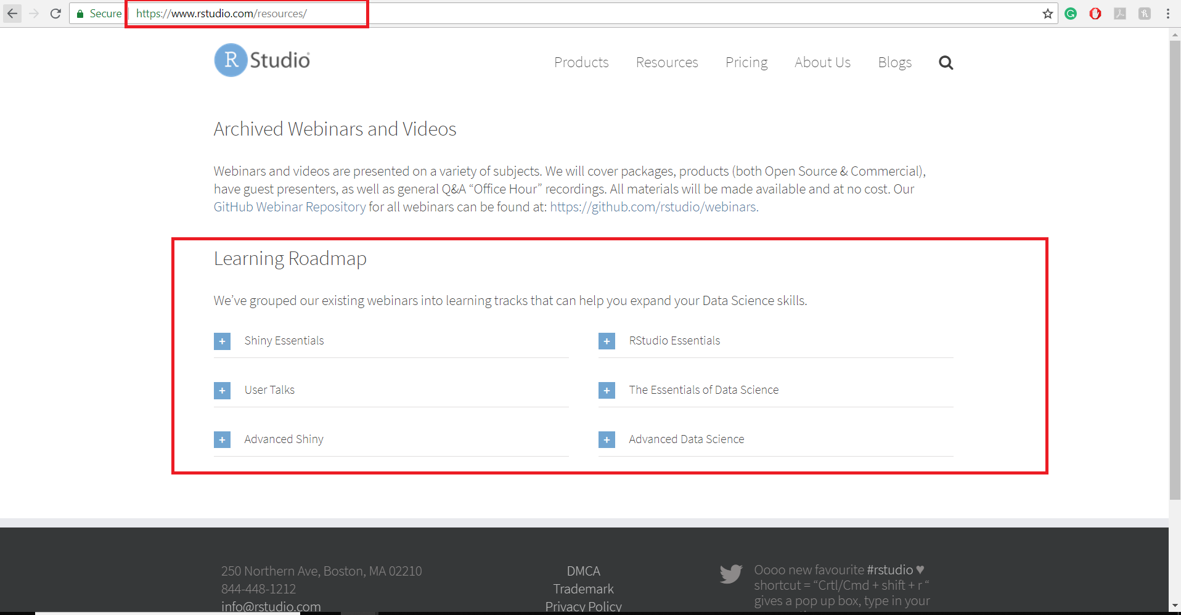Open site search magnifier icon

(x=946, y=63)
